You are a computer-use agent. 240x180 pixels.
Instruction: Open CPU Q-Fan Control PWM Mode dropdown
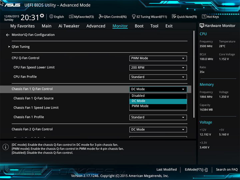(158, 58)
